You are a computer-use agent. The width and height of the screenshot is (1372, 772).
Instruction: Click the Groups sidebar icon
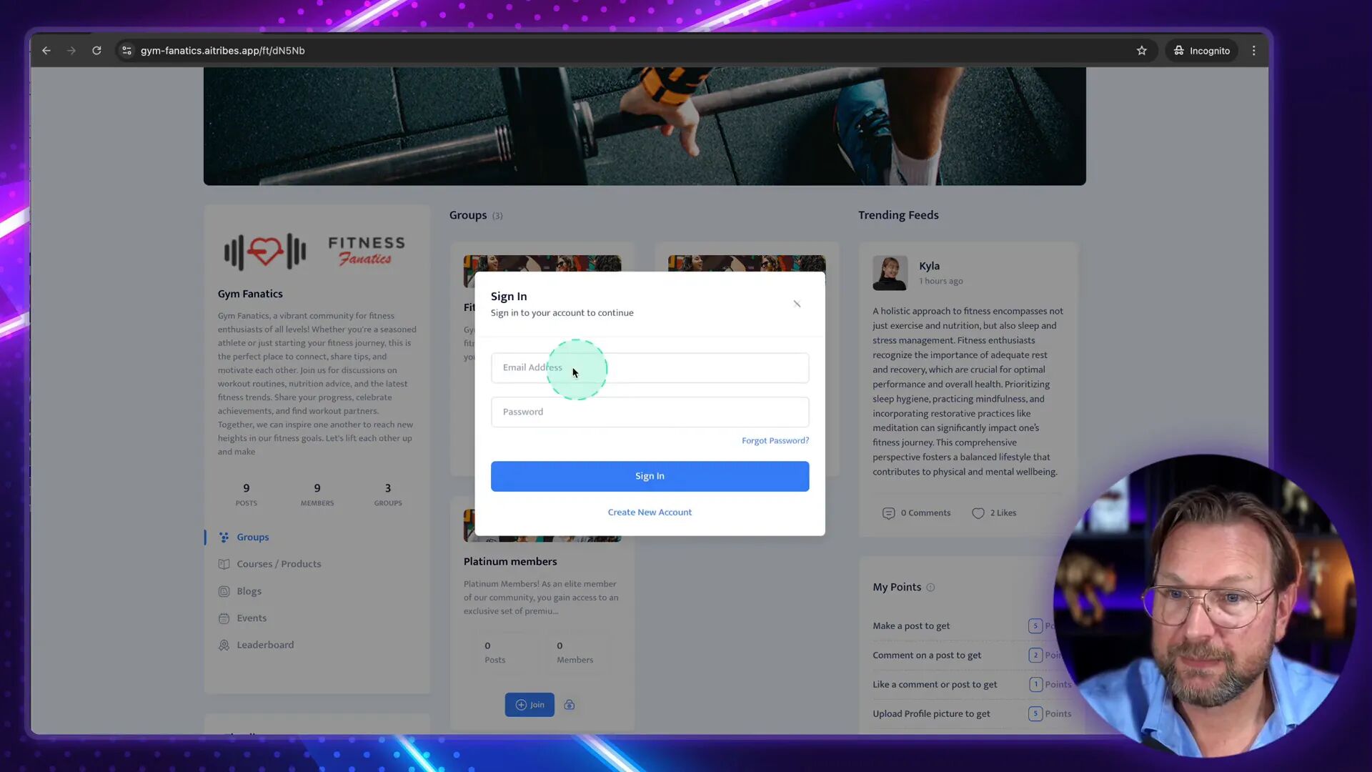224,538
